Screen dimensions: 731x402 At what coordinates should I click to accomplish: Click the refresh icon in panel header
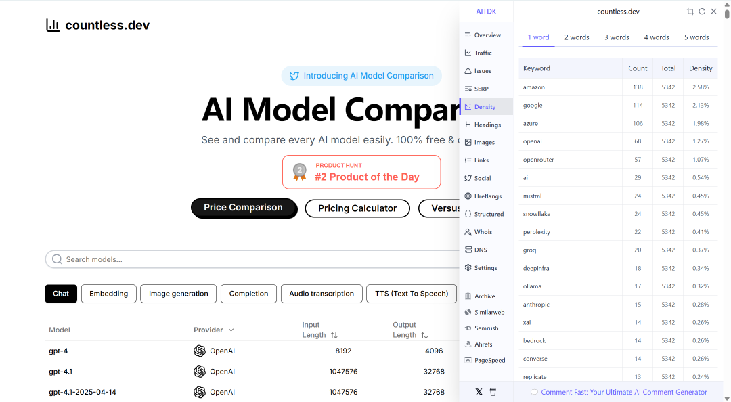pyautogui.click(x=702, y=12)
